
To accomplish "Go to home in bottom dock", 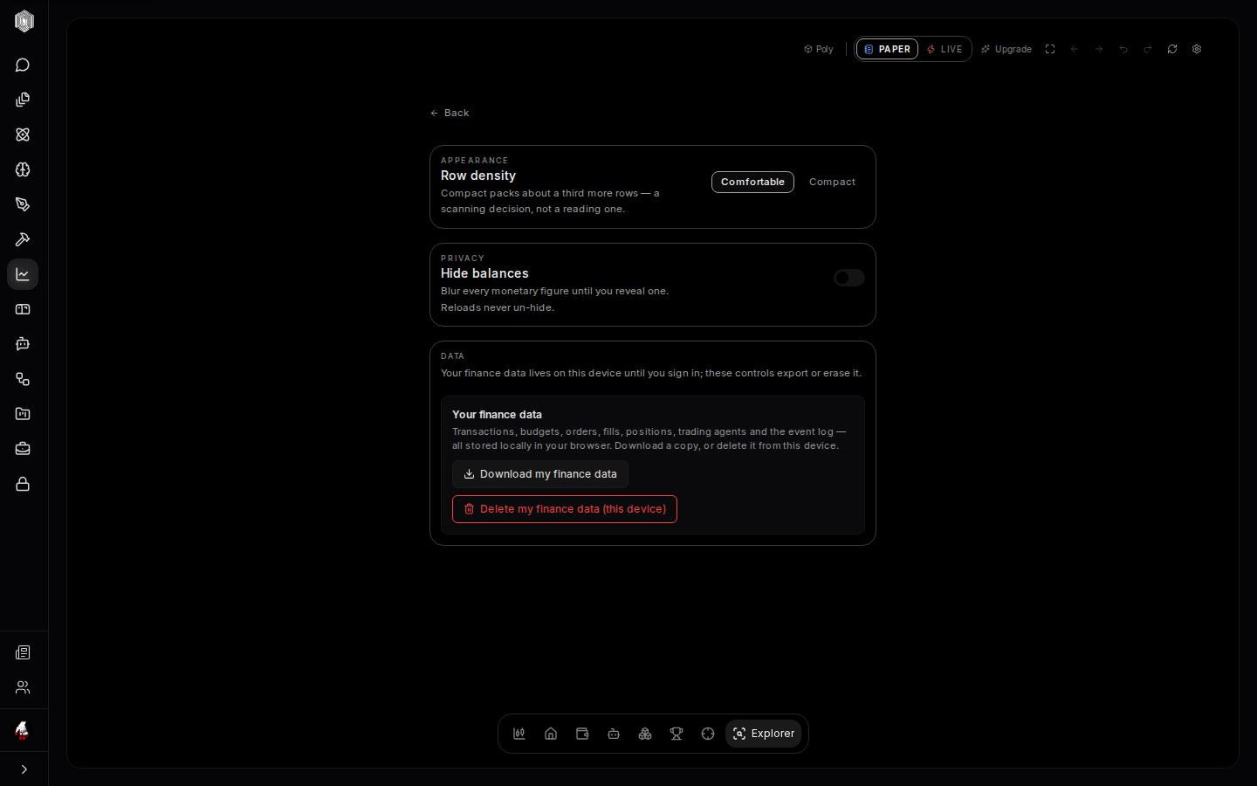I will pos(551,734).
